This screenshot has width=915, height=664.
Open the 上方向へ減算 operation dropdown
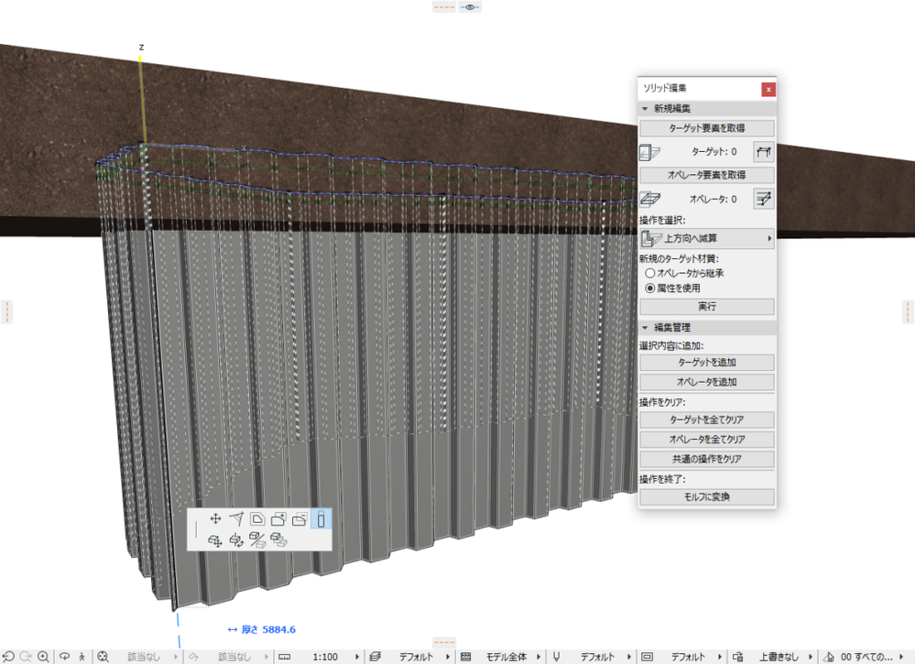click(x=706, y=239)
